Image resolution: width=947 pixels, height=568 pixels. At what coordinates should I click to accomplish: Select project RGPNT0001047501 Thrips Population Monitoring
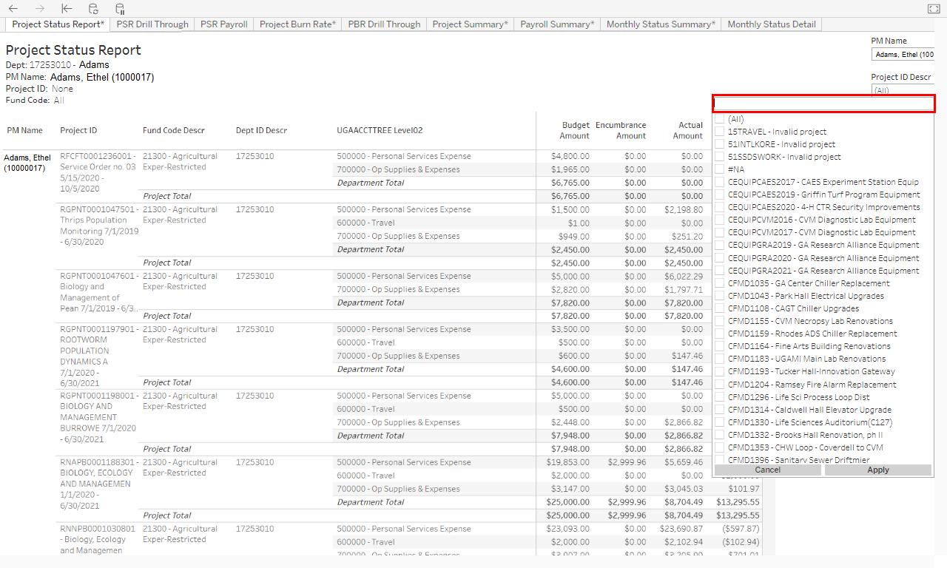tap(99, 226)
